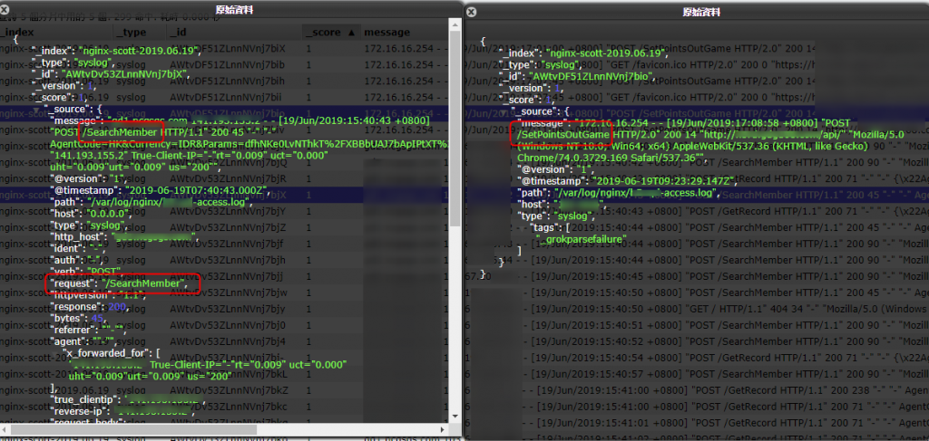Select "request": "/SearchMember" line

click(119, 283)
